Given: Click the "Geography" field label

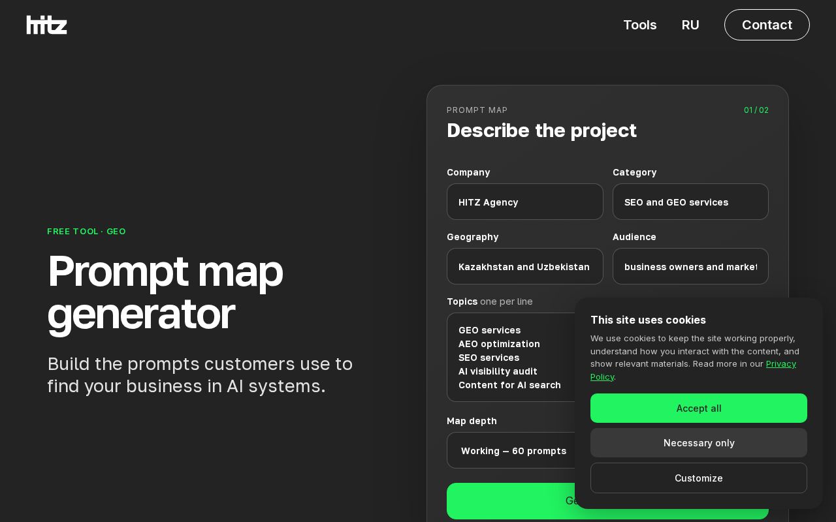Looking at the screenshot, I should (x=473, y=237).
